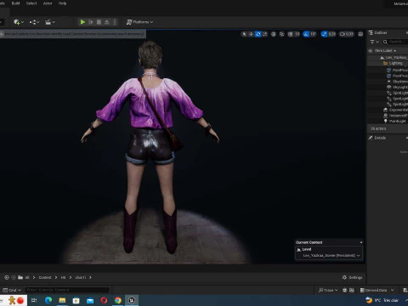Toggle world/local coordinate system globe icon
Viewport: 408px width, 306px height.
click(x=274, y=34)
